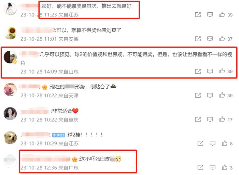Reply to the 球2棒 comment
Screen dimensions: 239x175
pyautogui.click(x=212, y=143)
